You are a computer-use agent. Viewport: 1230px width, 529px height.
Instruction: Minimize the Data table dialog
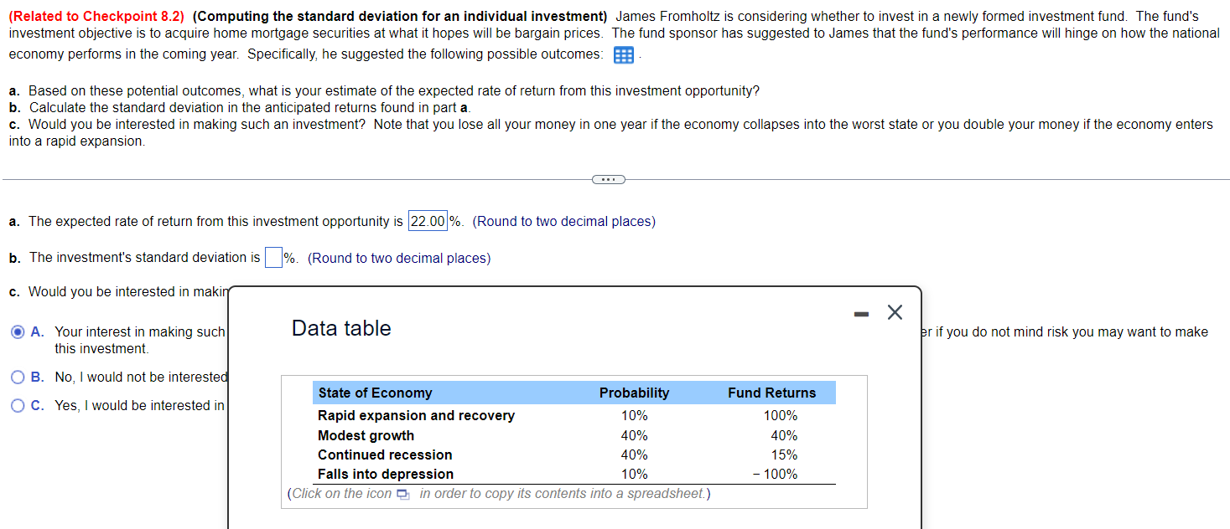(x=860, y=314)
